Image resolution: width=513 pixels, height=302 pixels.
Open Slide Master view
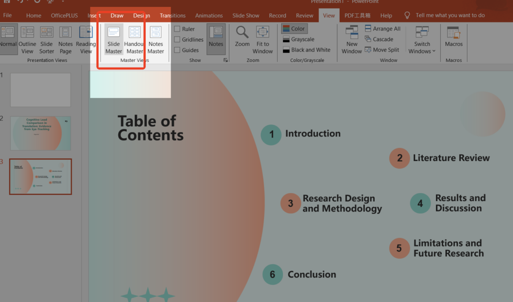pyautogui.click(x=114, y=39)
